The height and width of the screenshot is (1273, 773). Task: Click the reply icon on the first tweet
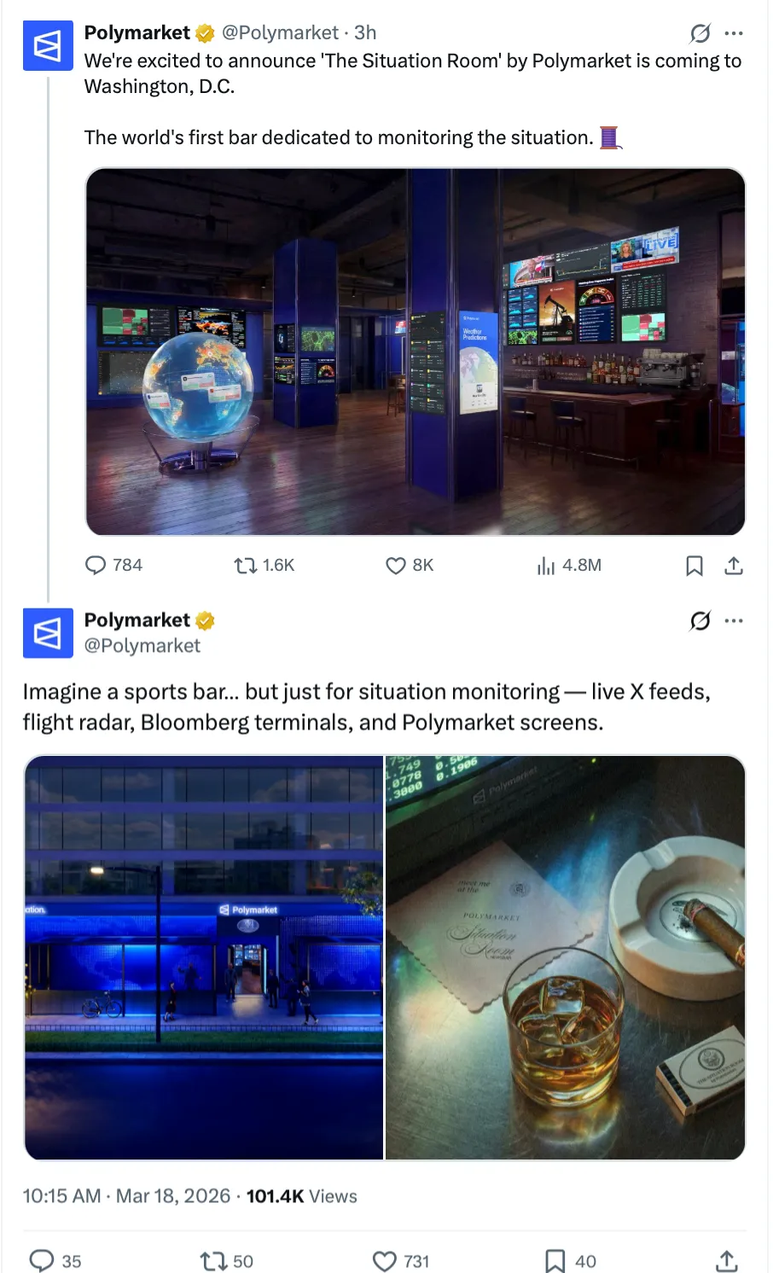[x=96, y=565]
